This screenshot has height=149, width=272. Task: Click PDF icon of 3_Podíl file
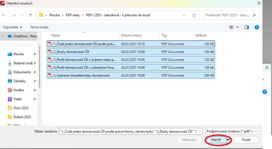pyautogui.click(x=50, y=60)
